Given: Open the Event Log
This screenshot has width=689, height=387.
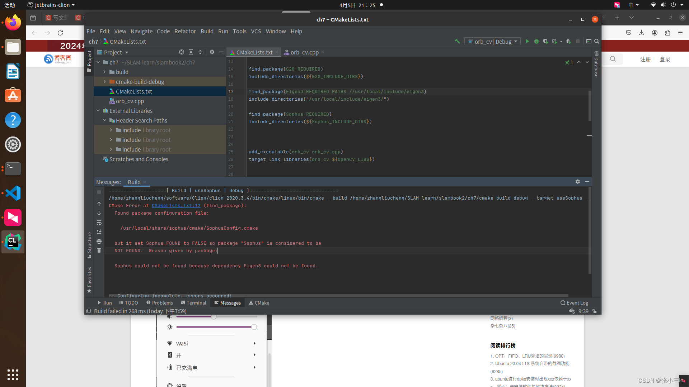Looking at the screenshot, I should click(x=575, y=303).
